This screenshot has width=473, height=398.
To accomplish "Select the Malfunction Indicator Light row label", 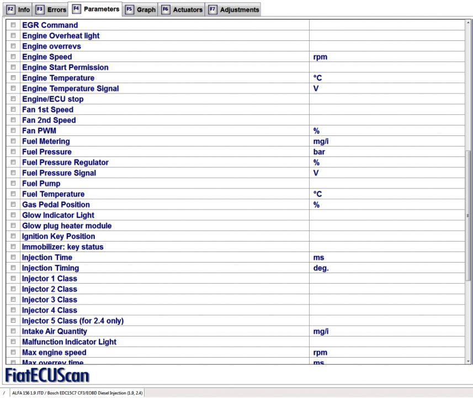I will 69,342.
